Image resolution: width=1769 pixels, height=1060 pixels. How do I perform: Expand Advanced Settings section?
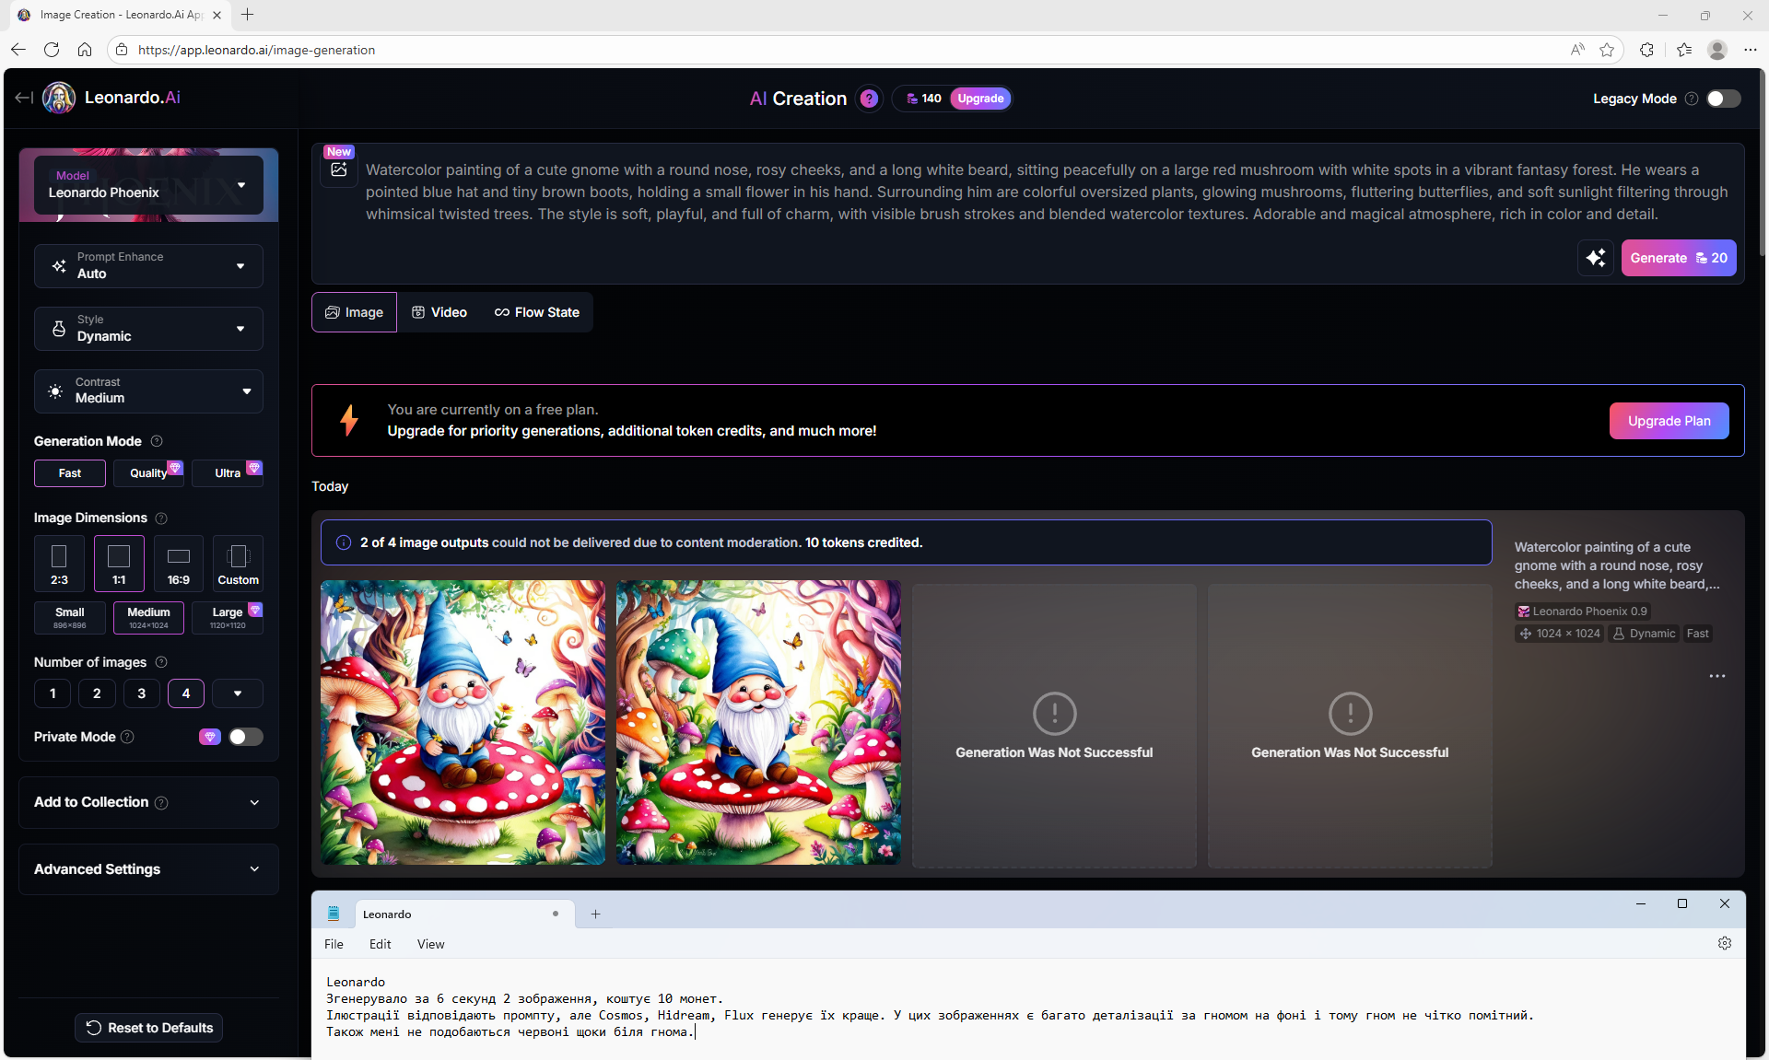(x=148, y=869)
